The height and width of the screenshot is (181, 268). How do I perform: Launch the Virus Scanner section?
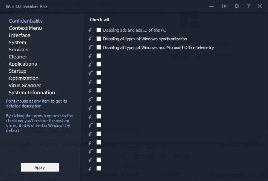point(25,85)
